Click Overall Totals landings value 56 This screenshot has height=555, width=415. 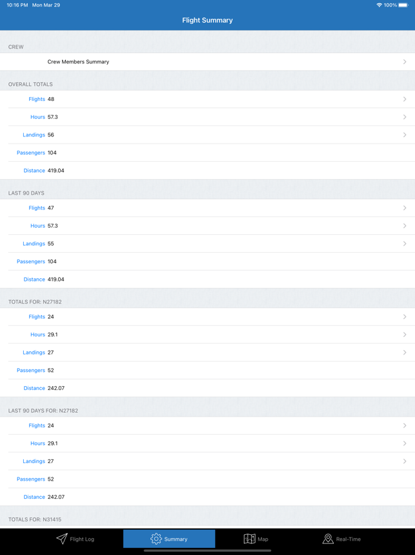point(51,135)
